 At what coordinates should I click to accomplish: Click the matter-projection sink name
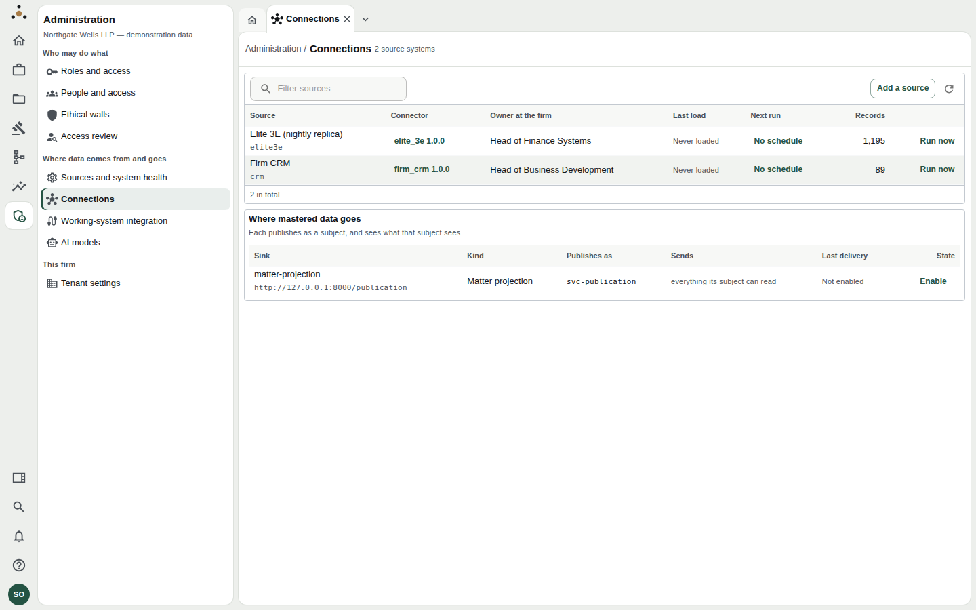pos(287,274)
